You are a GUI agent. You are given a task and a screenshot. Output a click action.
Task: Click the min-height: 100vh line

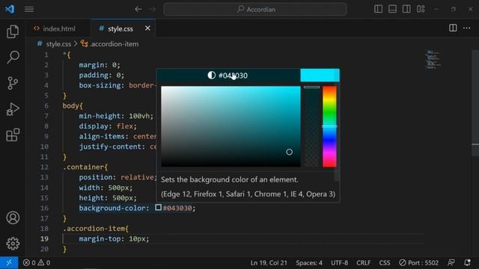[x=116, y=116]
